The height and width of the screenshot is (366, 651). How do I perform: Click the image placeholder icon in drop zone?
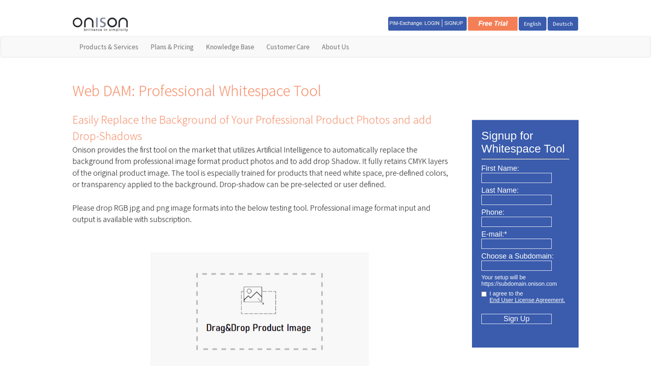(258, 300)
